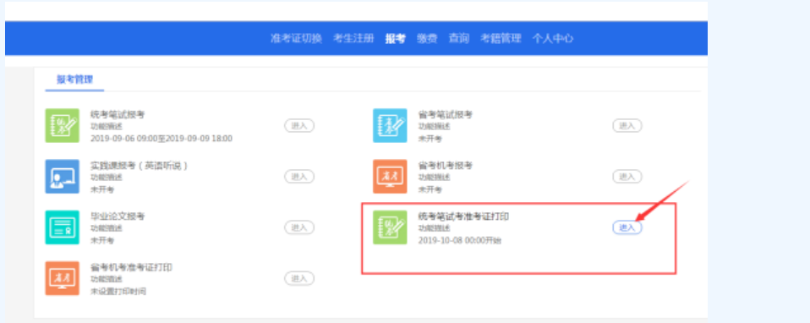Open the 考籍管理 menu item
The width and height of the screenshot is (810, 323).
(501, 38)
